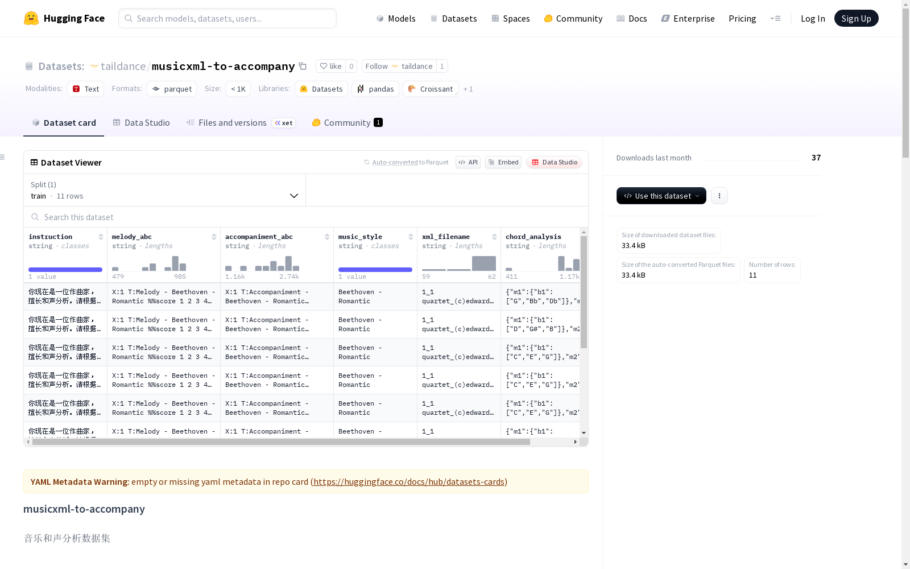
Task: Click the Sign Up button
Action: (856, 18)
